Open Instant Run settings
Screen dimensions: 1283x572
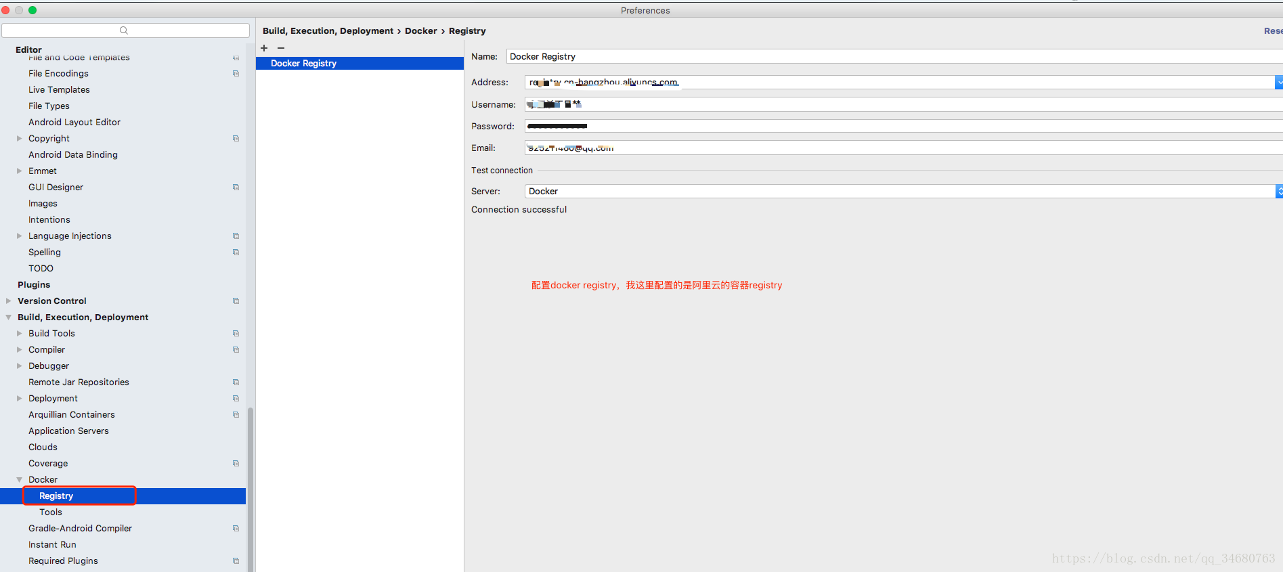click(x=52, y=544)
